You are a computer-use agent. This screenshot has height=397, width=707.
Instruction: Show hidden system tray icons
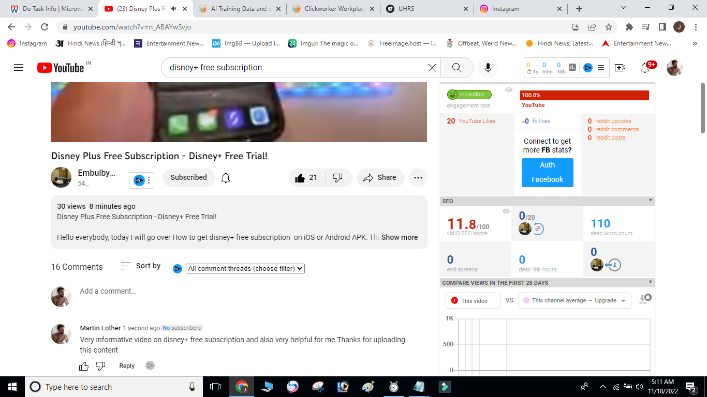click(x=602, y=387)
